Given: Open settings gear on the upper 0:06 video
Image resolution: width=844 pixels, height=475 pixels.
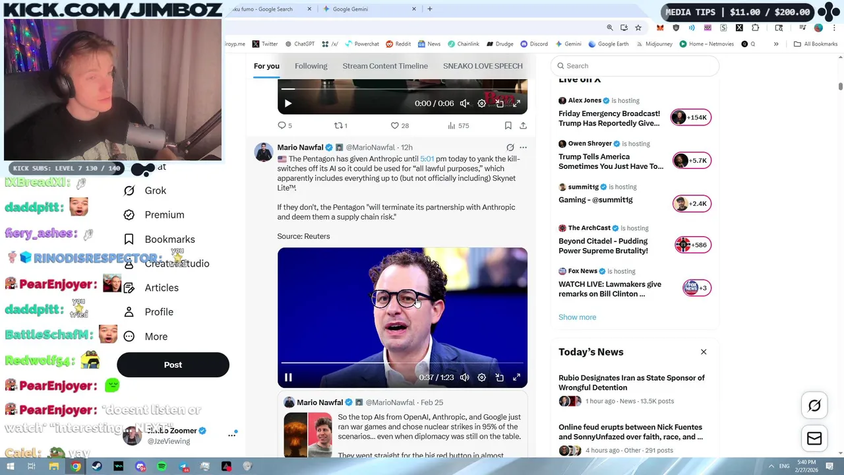Looking at the screenshot, I should [x=482, y=104].
